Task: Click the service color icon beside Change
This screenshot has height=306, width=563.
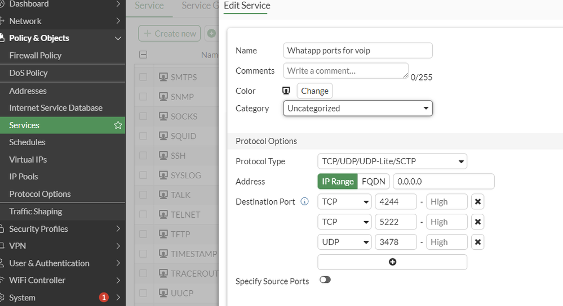Action: tap(286, 91)
